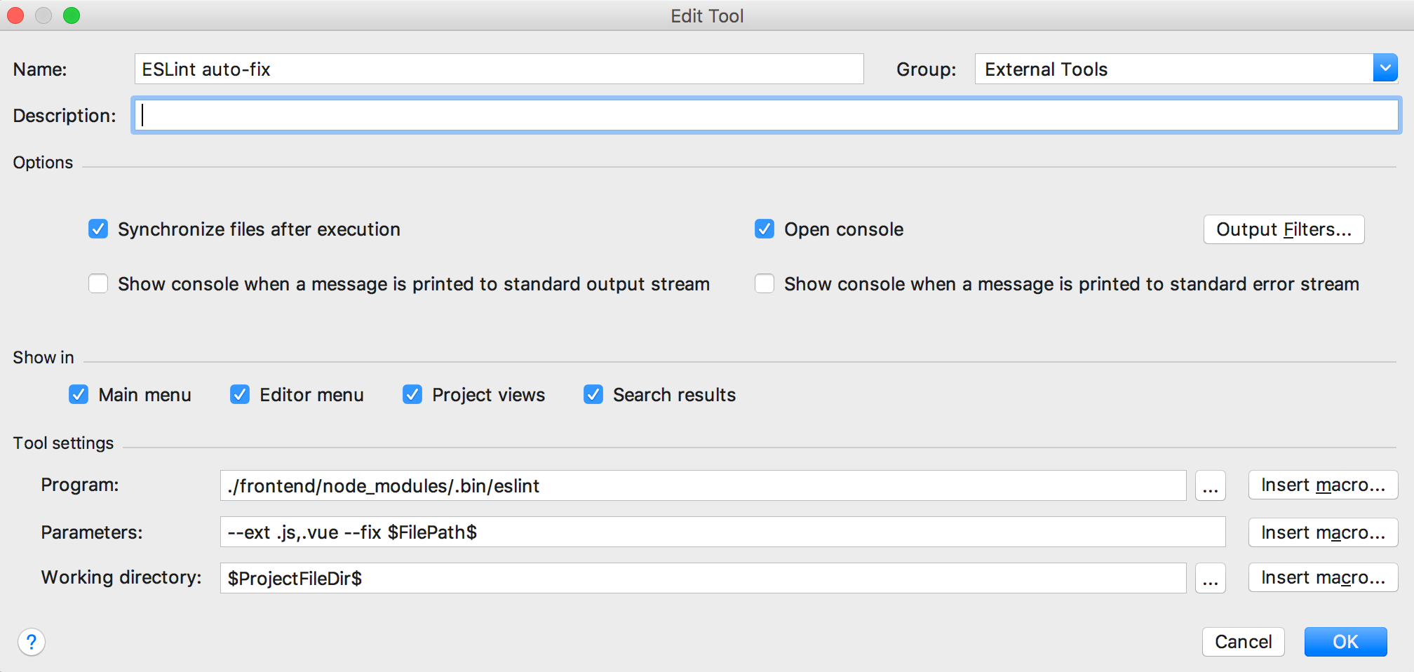
Task: Open the Group dropdown arrow
Action: 1385,69
